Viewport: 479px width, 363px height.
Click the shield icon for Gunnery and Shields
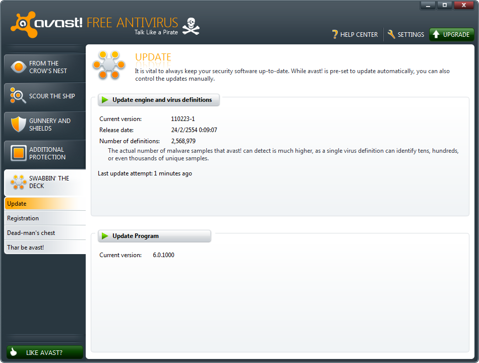pos(18,124)
